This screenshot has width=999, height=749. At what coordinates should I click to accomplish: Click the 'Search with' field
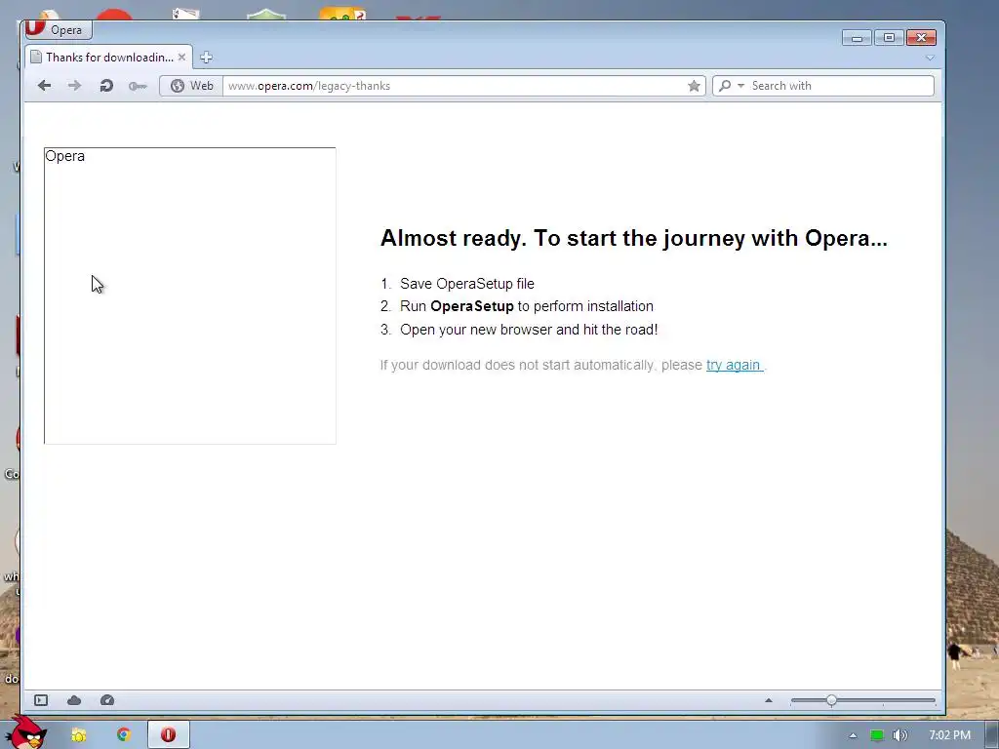840,86
